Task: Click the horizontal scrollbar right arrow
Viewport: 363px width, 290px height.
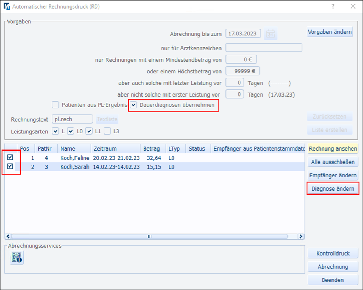Action: [301, 236]
